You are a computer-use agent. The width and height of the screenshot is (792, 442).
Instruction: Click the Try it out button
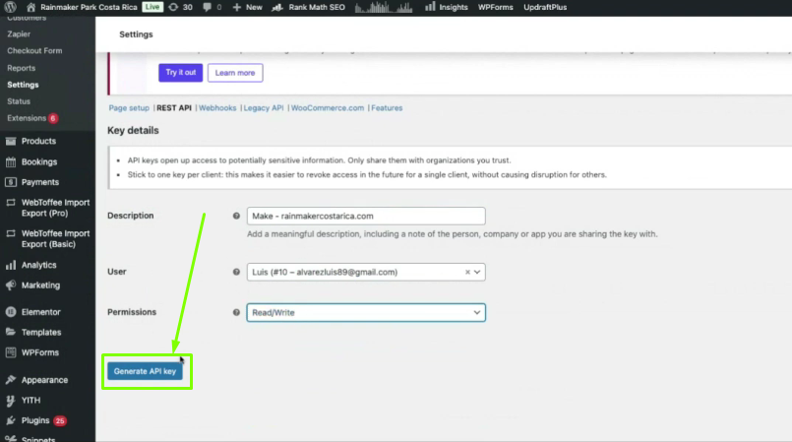pyautogui.click(x=179, y=73)
